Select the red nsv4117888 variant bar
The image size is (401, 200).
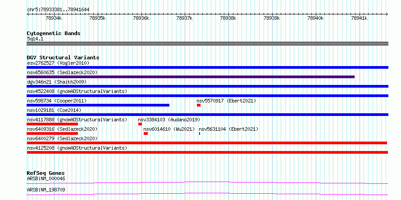pos(52,124)
